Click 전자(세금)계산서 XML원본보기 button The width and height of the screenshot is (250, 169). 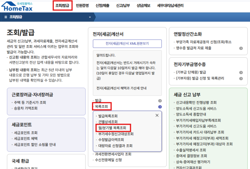pos(127,44)
